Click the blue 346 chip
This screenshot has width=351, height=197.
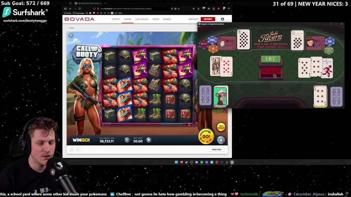[x=212, y=40]
